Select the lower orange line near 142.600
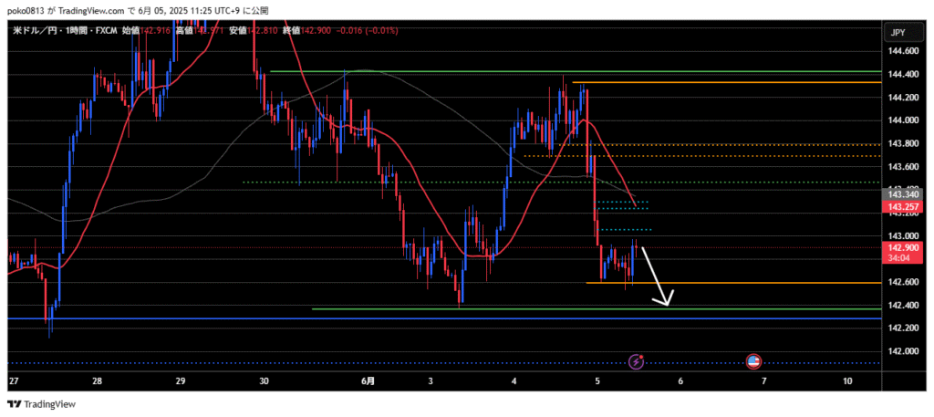934x417 pixels. point(730,283)
